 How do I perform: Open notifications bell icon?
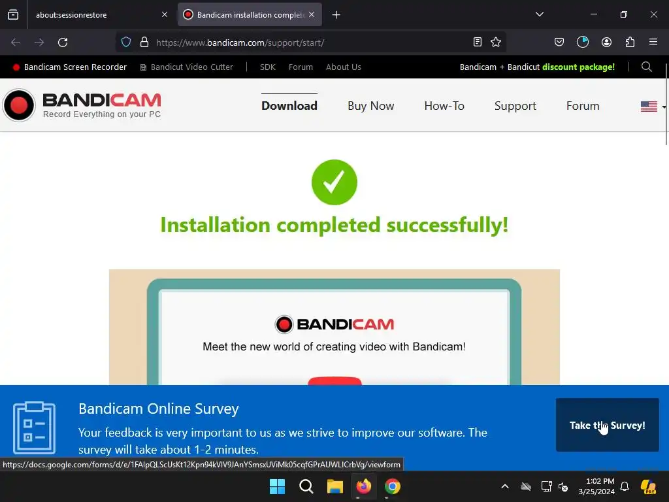625,486
